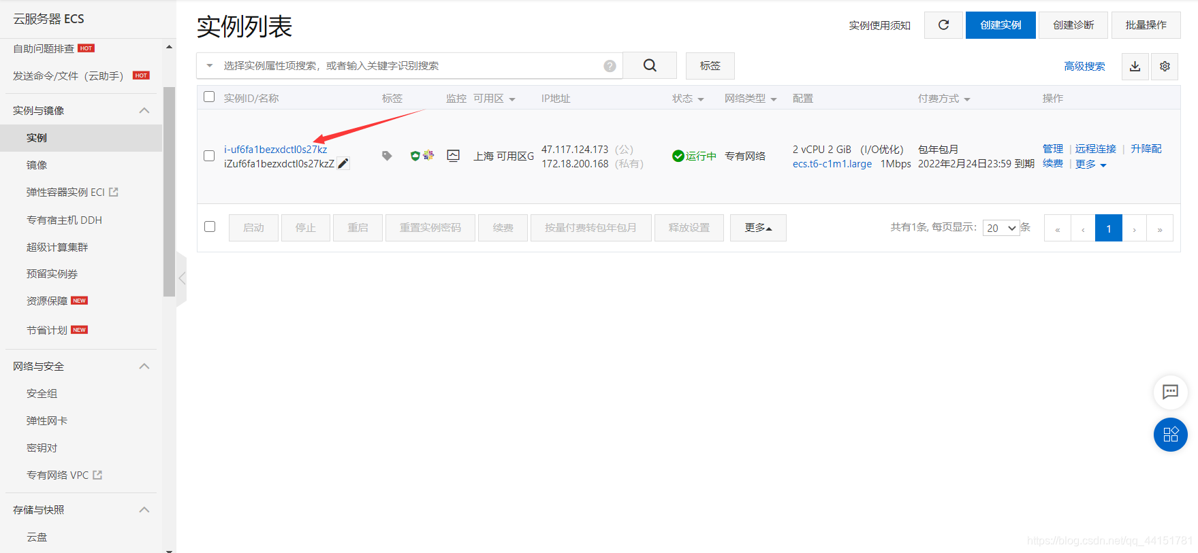Open the 可用区 column filter
This screenshot has width=1198, height=553.
[x=511, y=99]
